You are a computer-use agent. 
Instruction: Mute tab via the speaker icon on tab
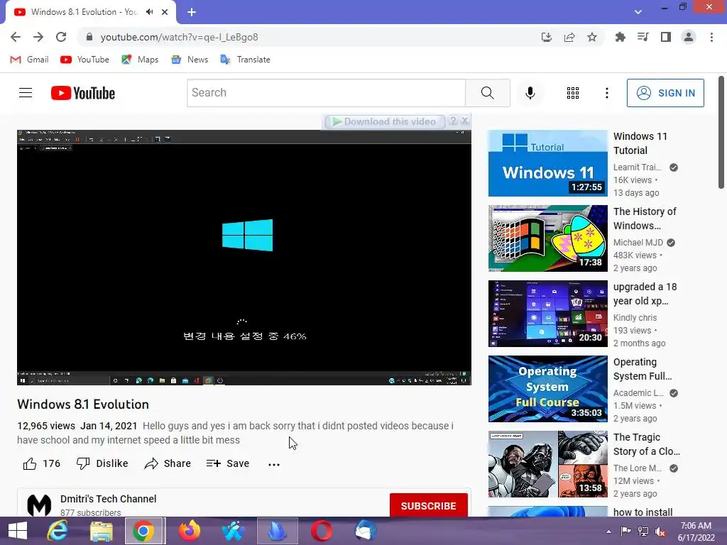(149, 12)
